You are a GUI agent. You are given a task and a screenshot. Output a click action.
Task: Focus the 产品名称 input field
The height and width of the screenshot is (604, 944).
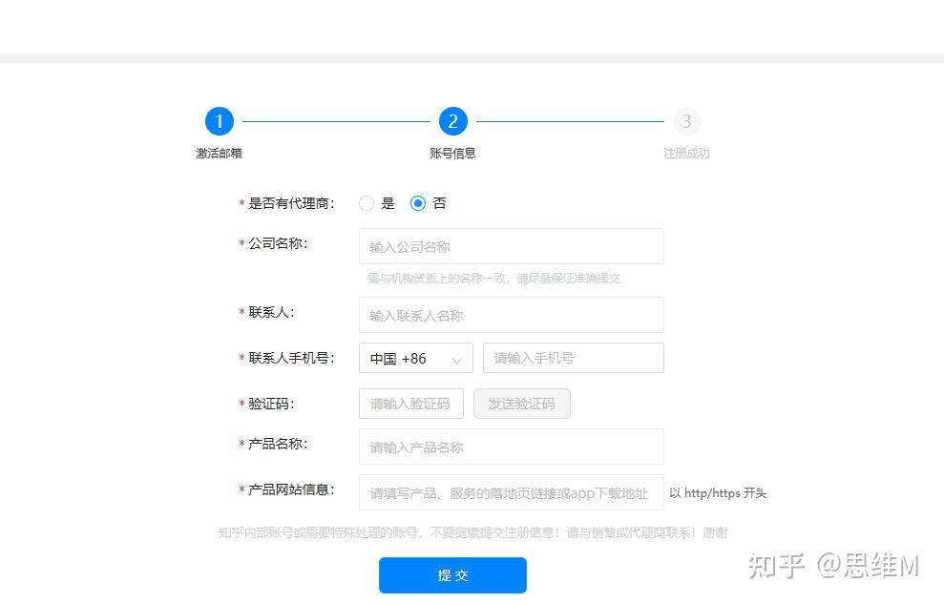pyautogui.click(x=511, y=447)
